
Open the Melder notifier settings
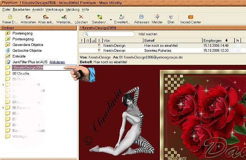(x=157, y=19)
